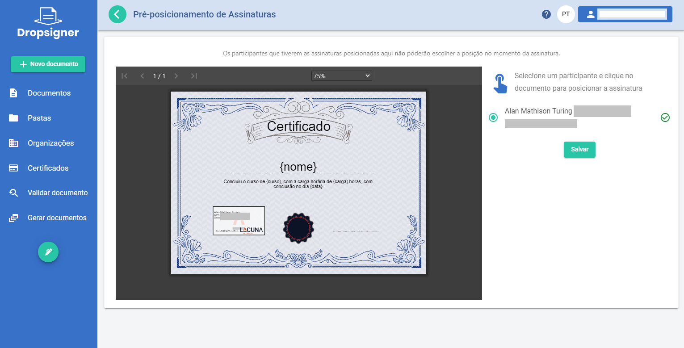Click the Dropsigner logo
The height and width of the screenshot is (348, 684).
point(48,23)
